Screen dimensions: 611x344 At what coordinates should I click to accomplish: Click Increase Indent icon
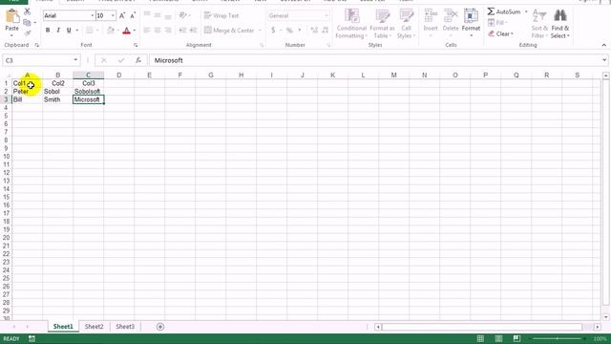pos(193,30)
